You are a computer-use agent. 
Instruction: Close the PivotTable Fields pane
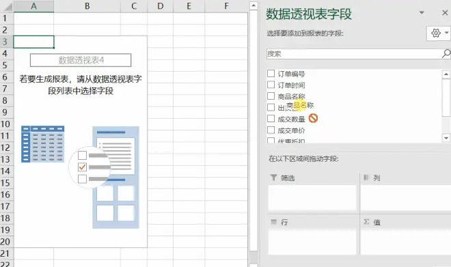point(445,13)
